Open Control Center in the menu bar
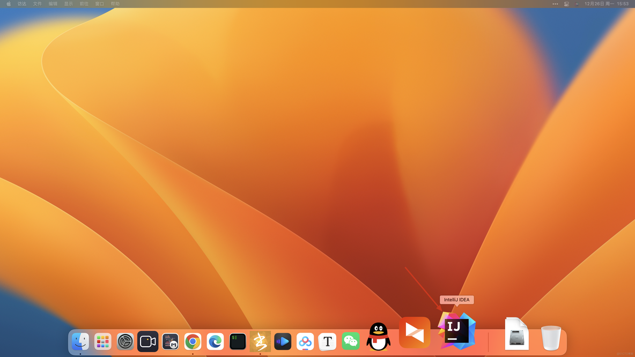The height and width of the screenshot is (357, 635). click(566, 4)
